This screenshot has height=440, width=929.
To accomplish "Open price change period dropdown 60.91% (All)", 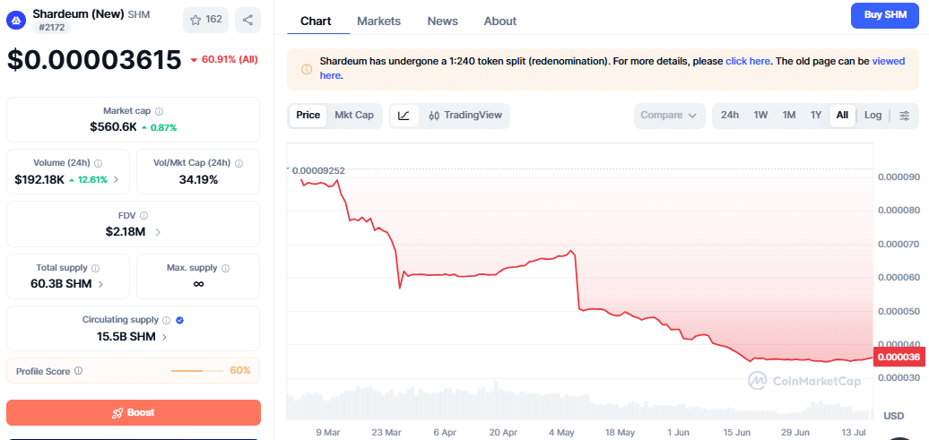I will 224,59.
